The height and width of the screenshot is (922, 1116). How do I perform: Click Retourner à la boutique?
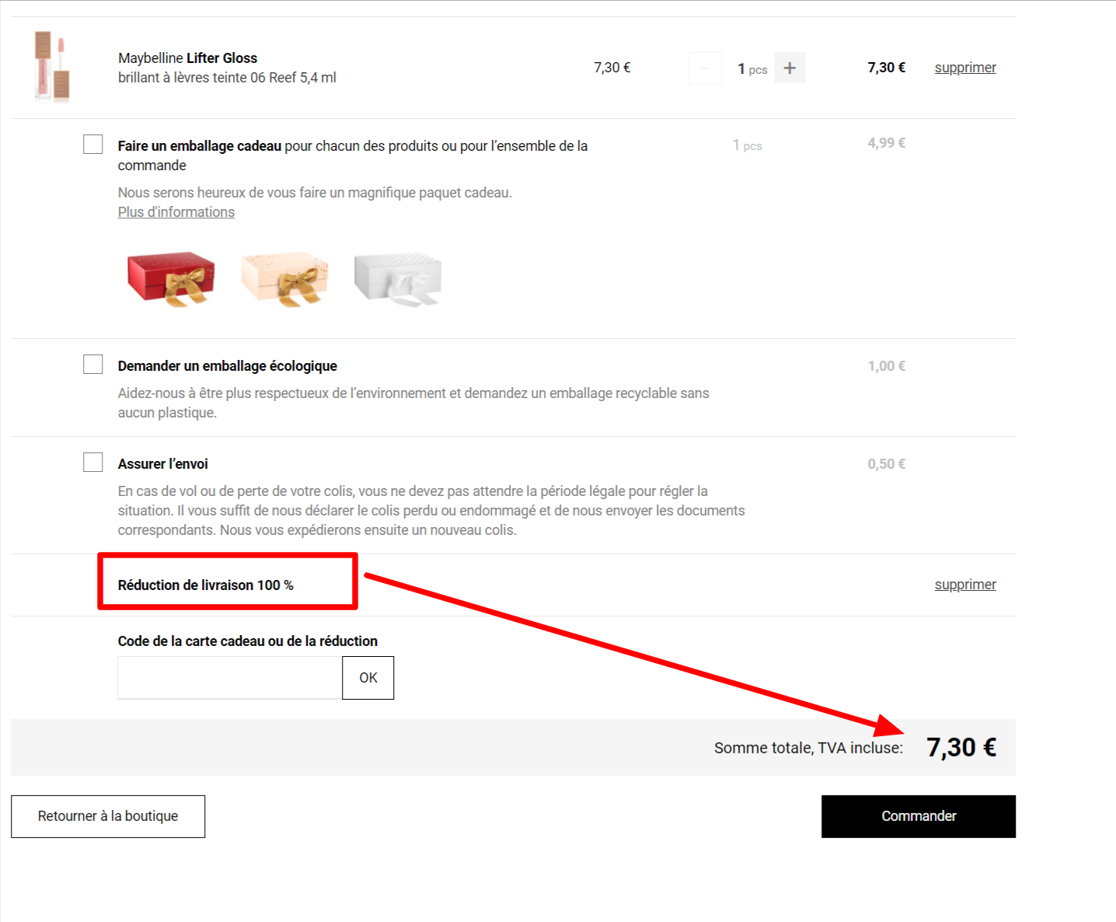tap(108, 816)
